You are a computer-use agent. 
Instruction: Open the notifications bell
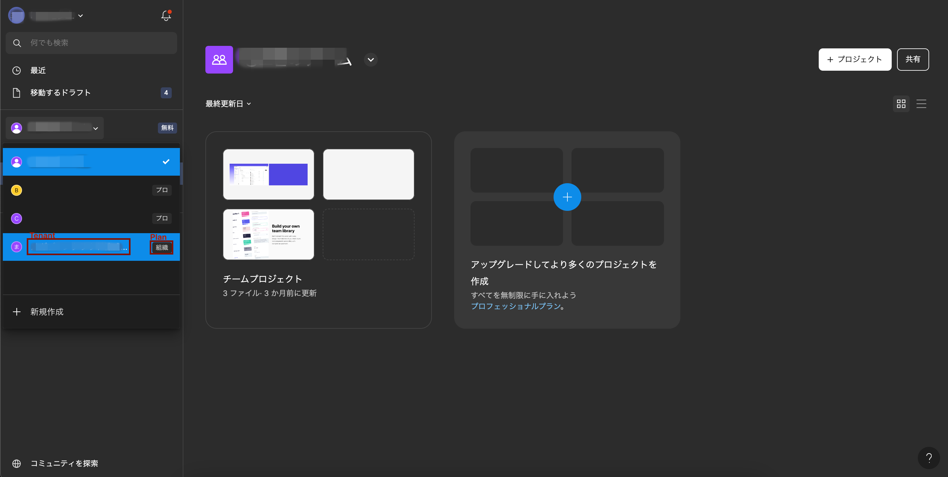[166, 15]
